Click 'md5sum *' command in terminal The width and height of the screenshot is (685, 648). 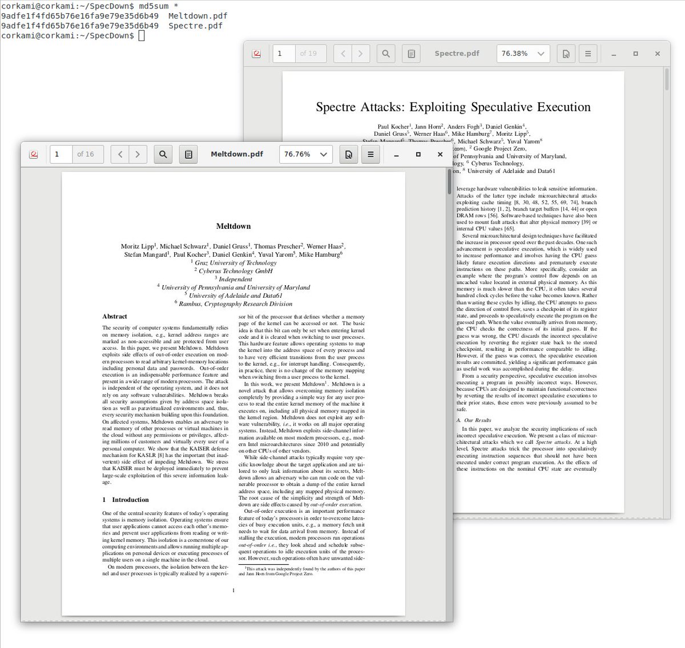(x=159, y=6)
